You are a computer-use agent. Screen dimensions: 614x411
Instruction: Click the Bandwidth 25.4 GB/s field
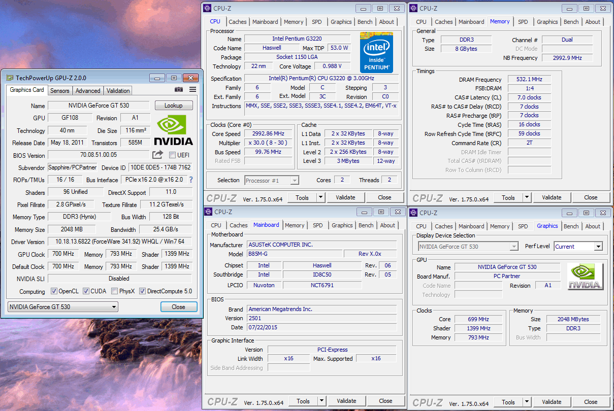click(x=166, y=230)
